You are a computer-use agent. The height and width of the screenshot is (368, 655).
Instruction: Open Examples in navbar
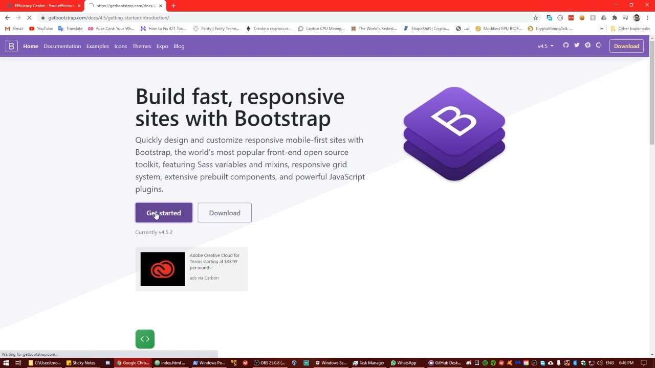click(x=97, y=46)
